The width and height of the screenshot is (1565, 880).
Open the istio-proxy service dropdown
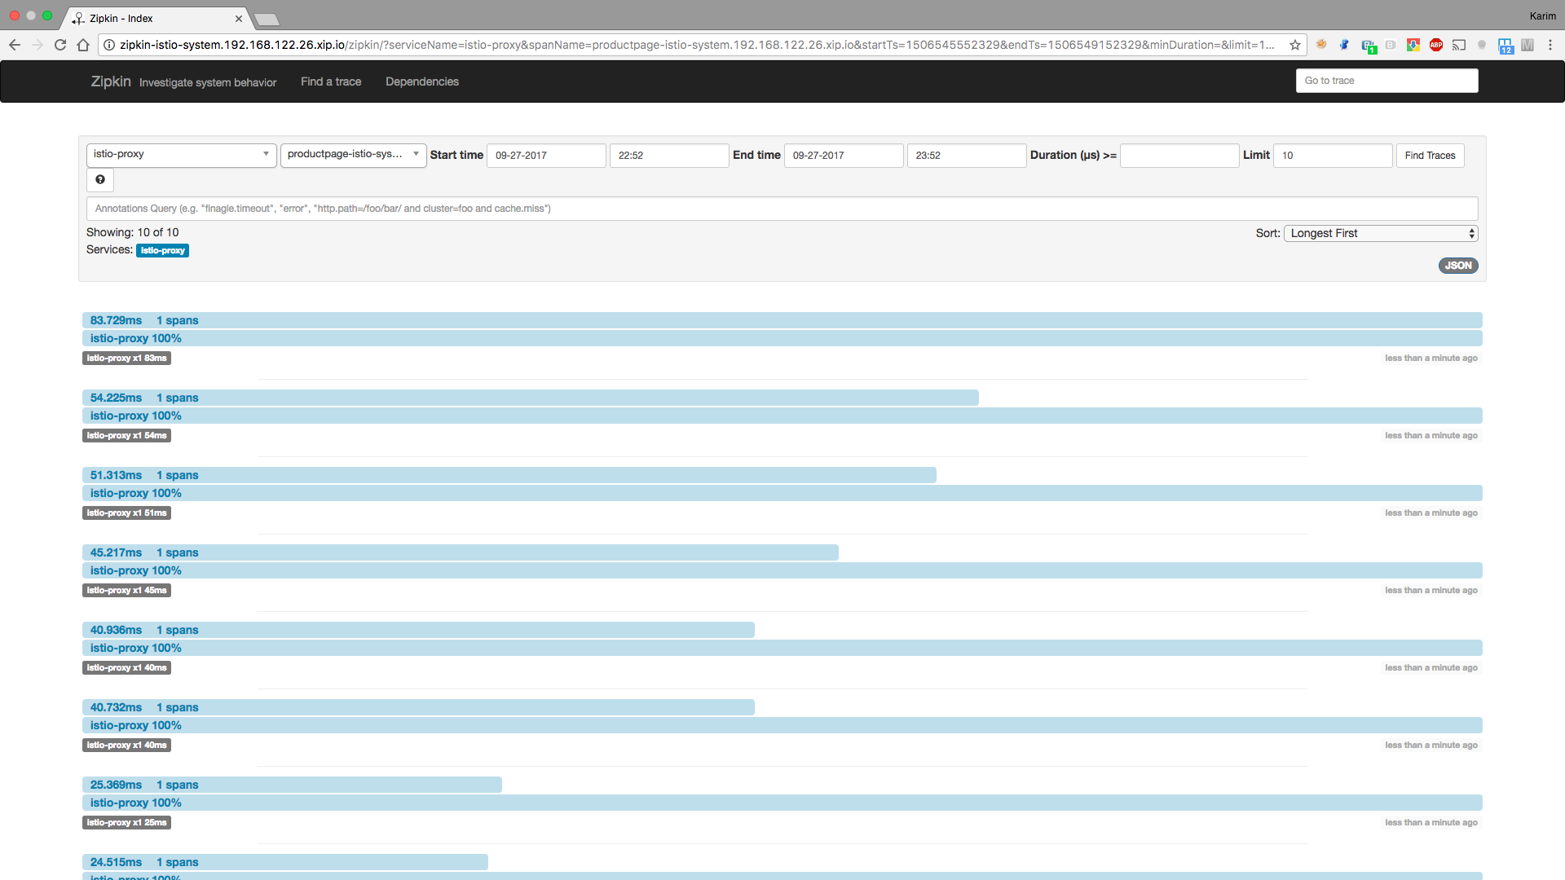point(181,155)
